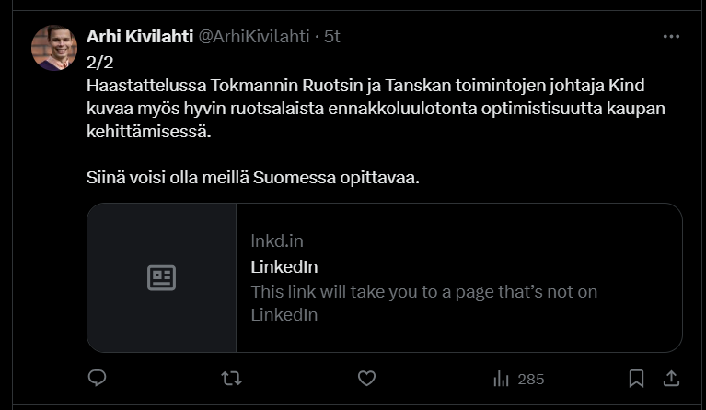
Task: Click the card description about leaving LinkedIn
Action: click(423, 302)
